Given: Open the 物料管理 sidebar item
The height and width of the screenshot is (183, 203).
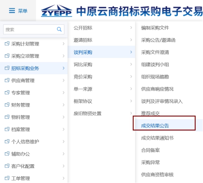Looking at the screenshot, I should pyautogui.click(x=34, y=117).
